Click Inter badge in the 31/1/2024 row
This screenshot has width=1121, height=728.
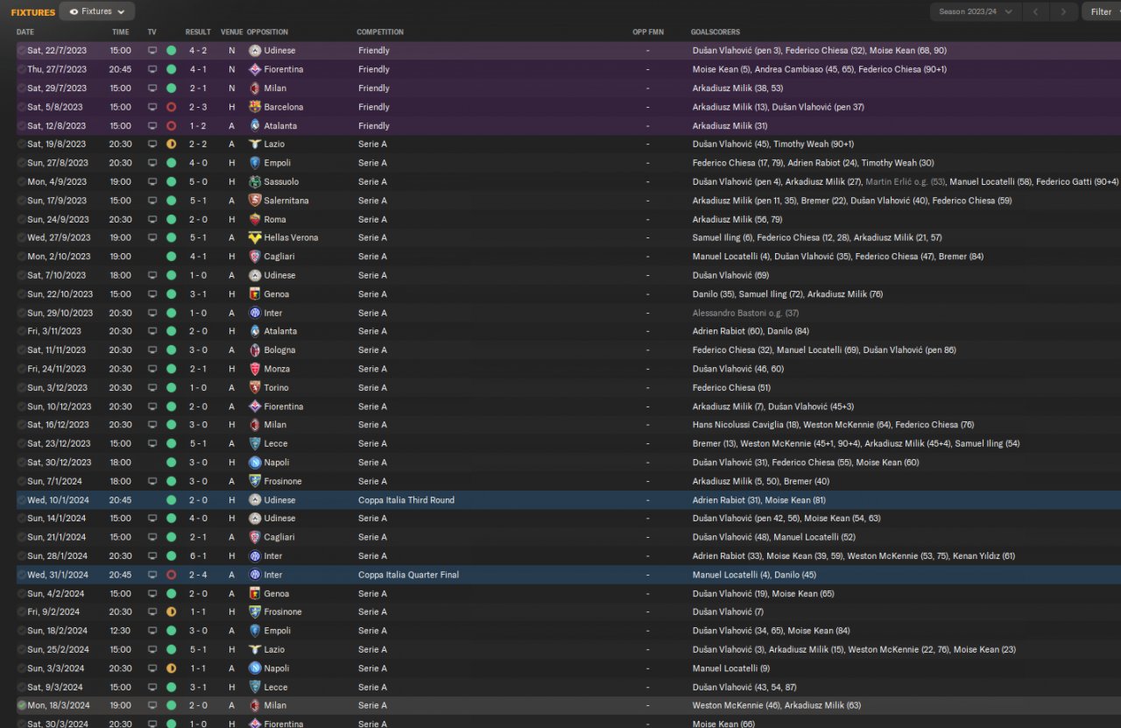pyautogui.click(x=255, y=575)
